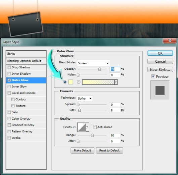
Task: Click the OK button
Action: coord(160,53)
